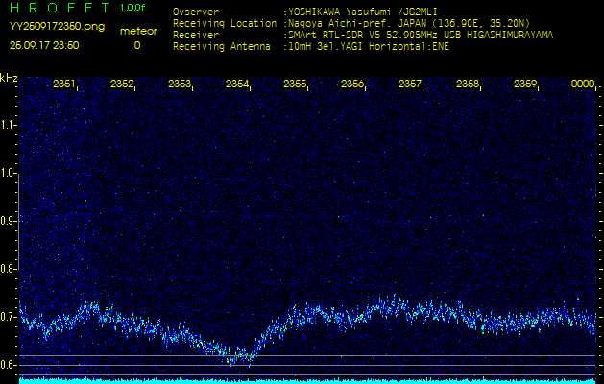Select the meteor count value 0
604x384 pixels.
[136, 45]
